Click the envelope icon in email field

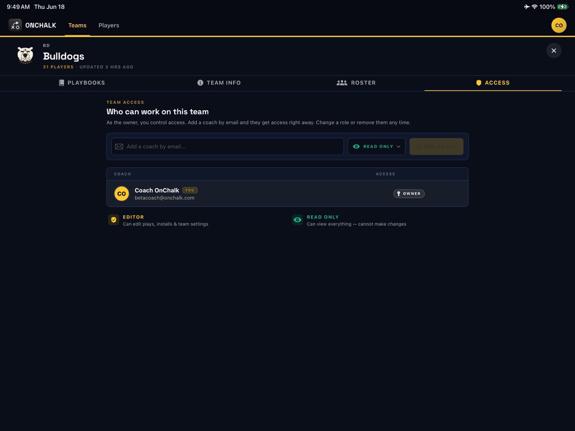click(x=119, y=147)
